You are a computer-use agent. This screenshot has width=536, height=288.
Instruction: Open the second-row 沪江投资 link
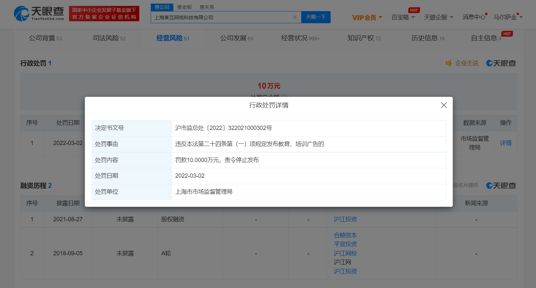tap(345, 271)
